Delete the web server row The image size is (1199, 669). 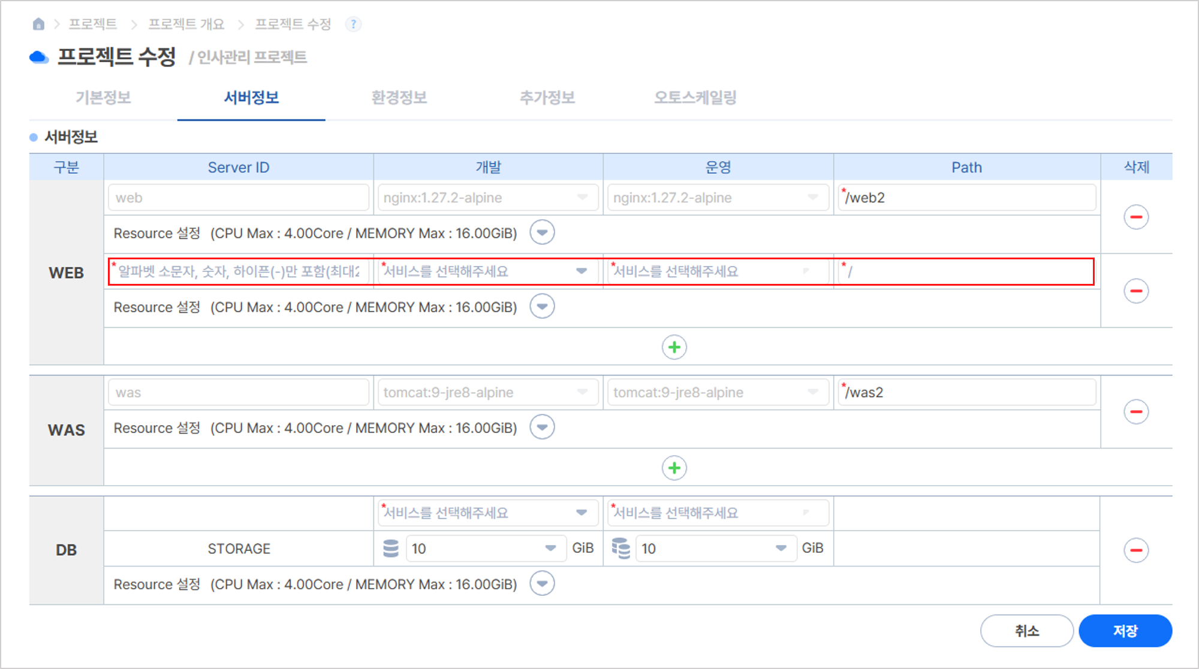pyautogui.click(x=1136, y=217)
